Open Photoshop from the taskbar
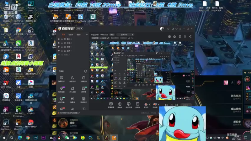The height and width of the screenshot is (141, 251). 35,138
